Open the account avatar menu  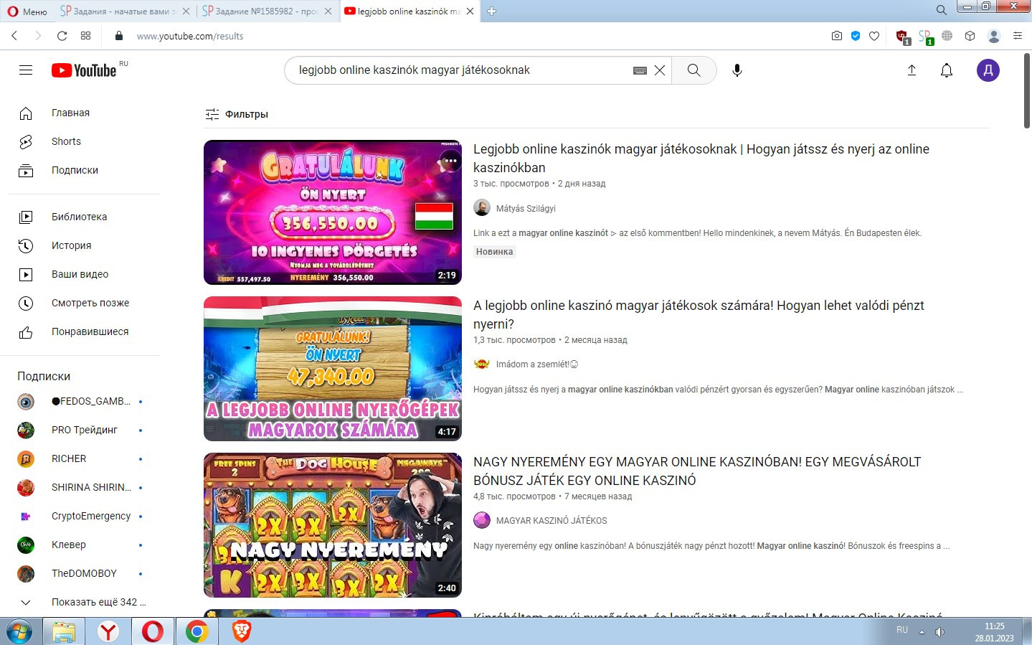(x=988, y=70)
